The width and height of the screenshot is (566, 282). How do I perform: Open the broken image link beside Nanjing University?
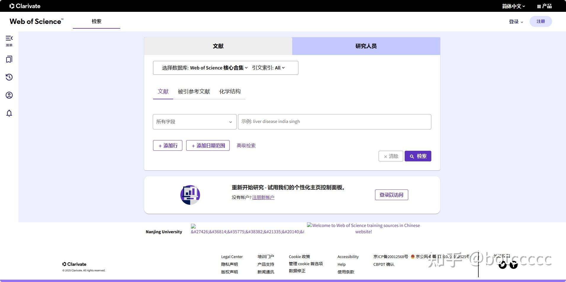click(x=247, y=229)
